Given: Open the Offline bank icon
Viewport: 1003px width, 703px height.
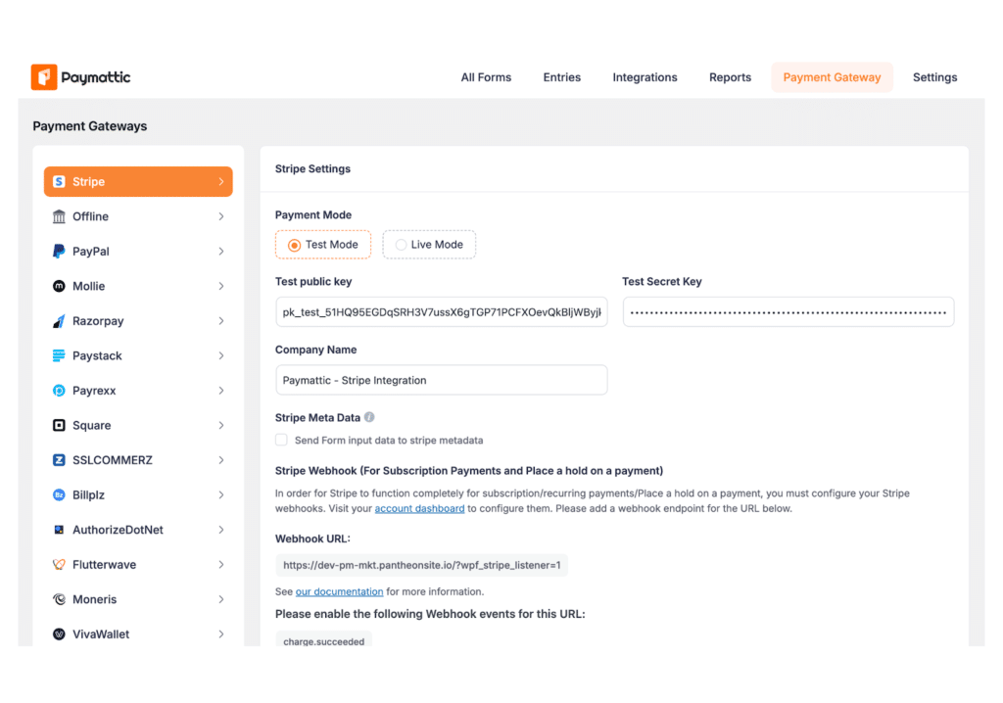Looking at the screenshot, I should tap(59, 216).
